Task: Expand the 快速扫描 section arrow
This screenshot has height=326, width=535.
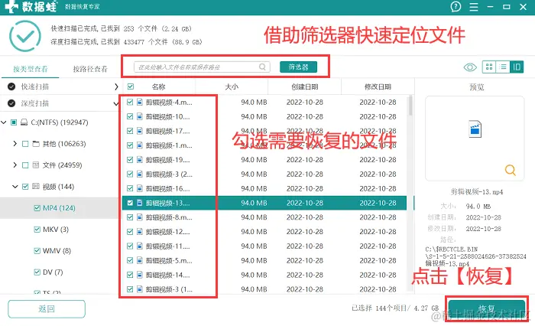Action: 116,86
